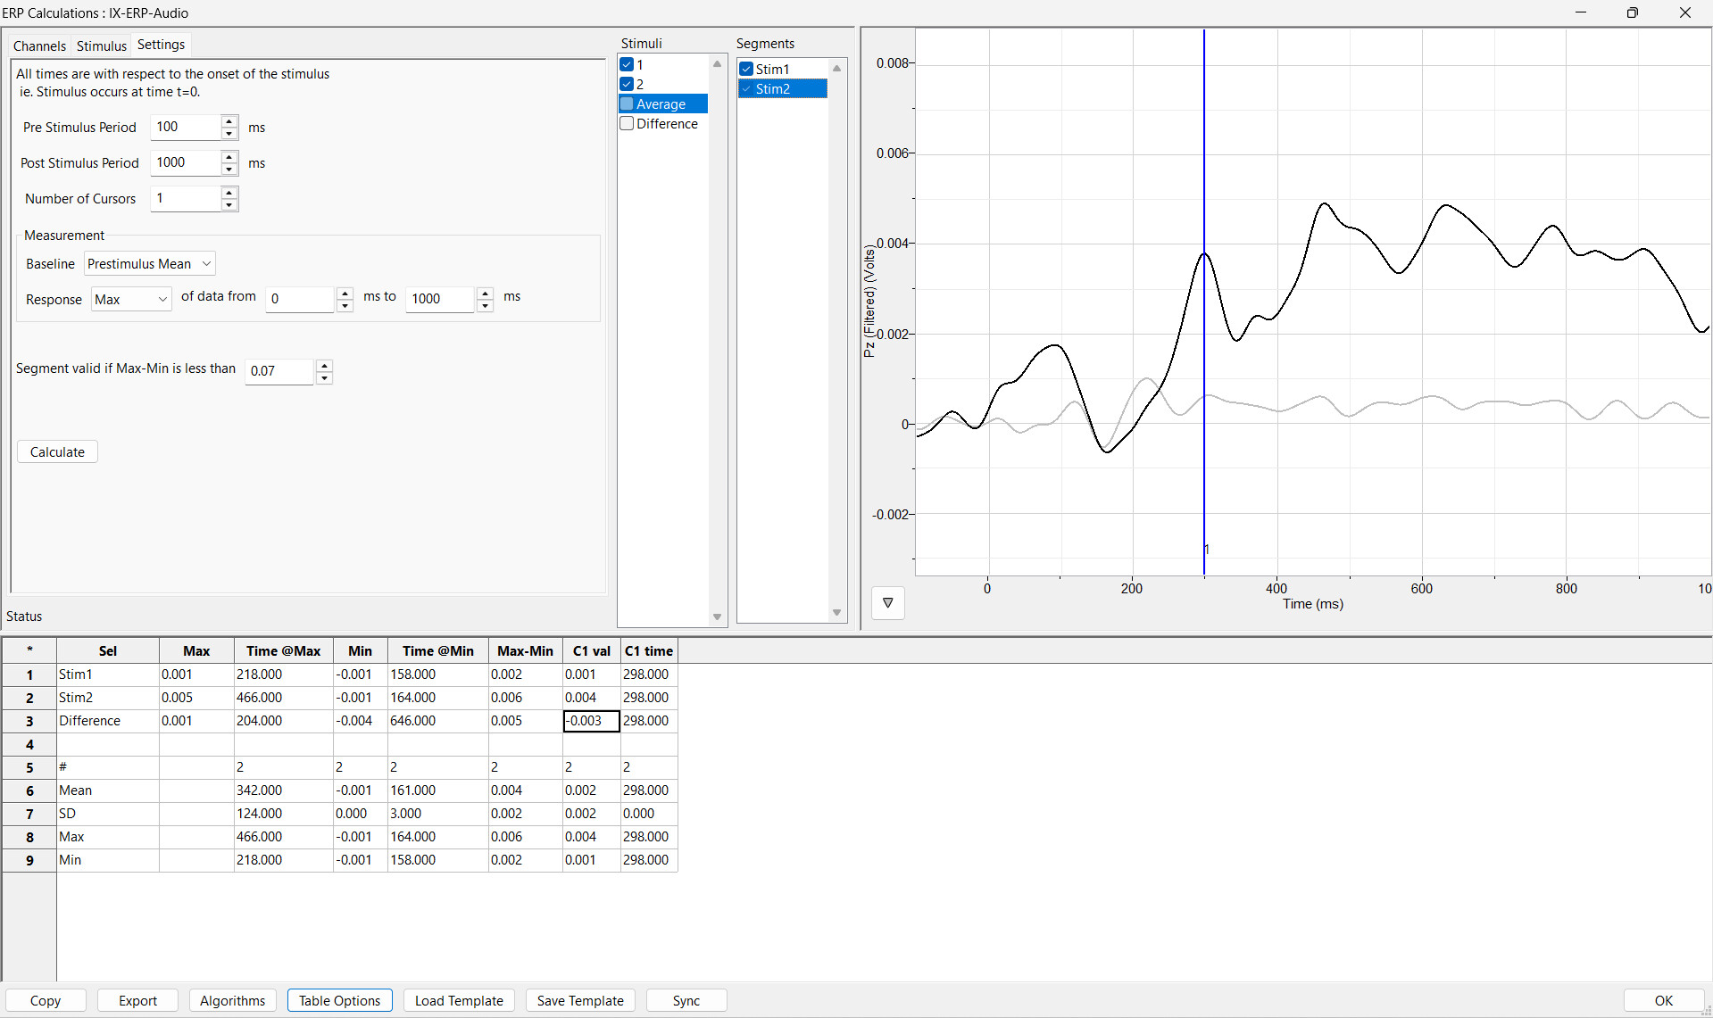This screenshot has height=1018, width=1713.
Task: Increase Pre Stimulus Period with up arrow
Action: pos(229,120)
